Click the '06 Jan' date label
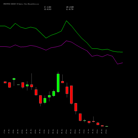Viewport: 138px width, 138px height. pos(62,131)
